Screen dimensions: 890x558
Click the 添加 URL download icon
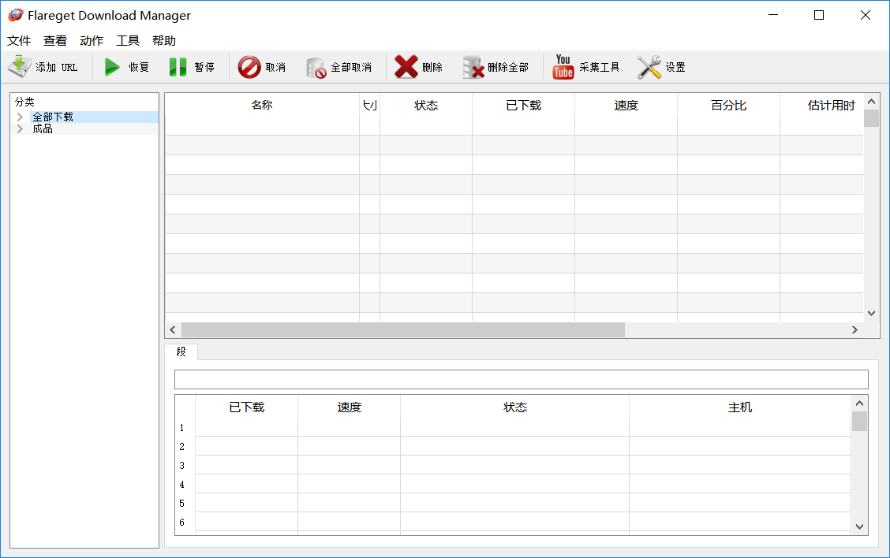[19, 67]
